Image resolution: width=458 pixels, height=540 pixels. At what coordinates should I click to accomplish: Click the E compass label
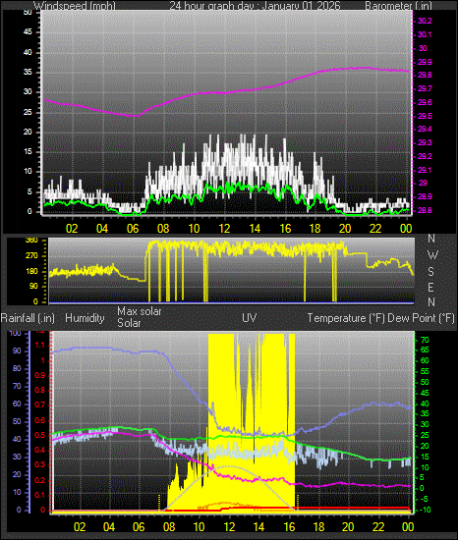(430, 287)
